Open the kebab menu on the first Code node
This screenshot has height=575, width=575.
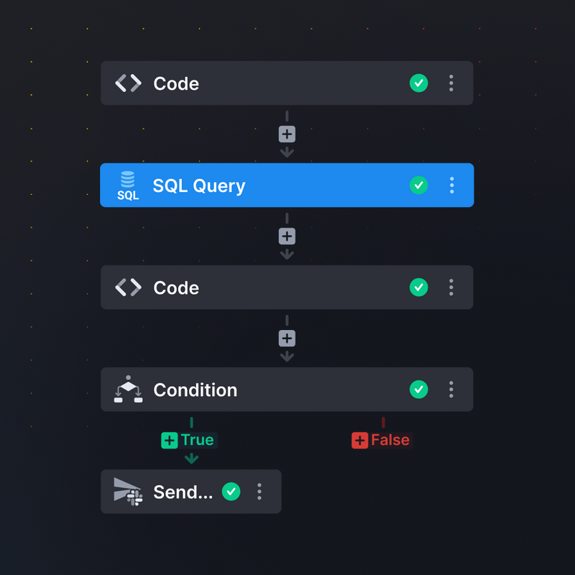(x=451, y=83)
